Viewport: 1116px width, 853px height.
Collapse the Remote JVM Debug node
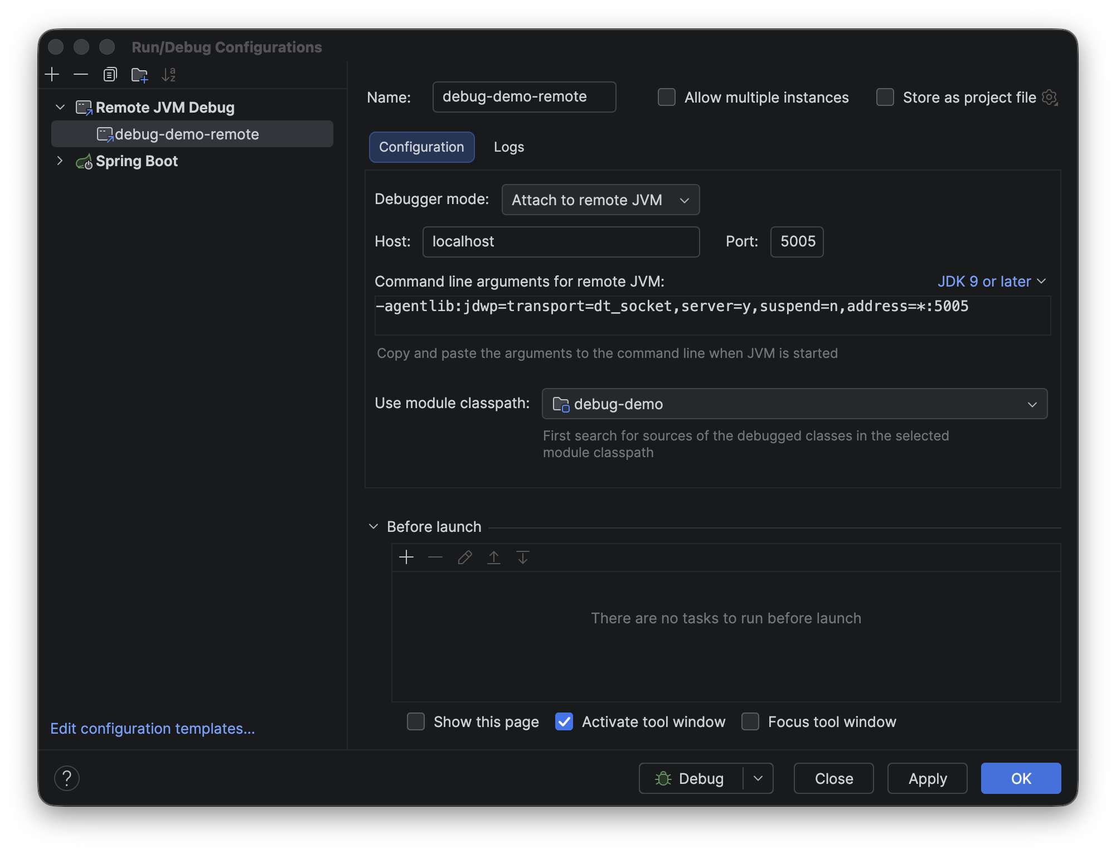tap(60, 107)
